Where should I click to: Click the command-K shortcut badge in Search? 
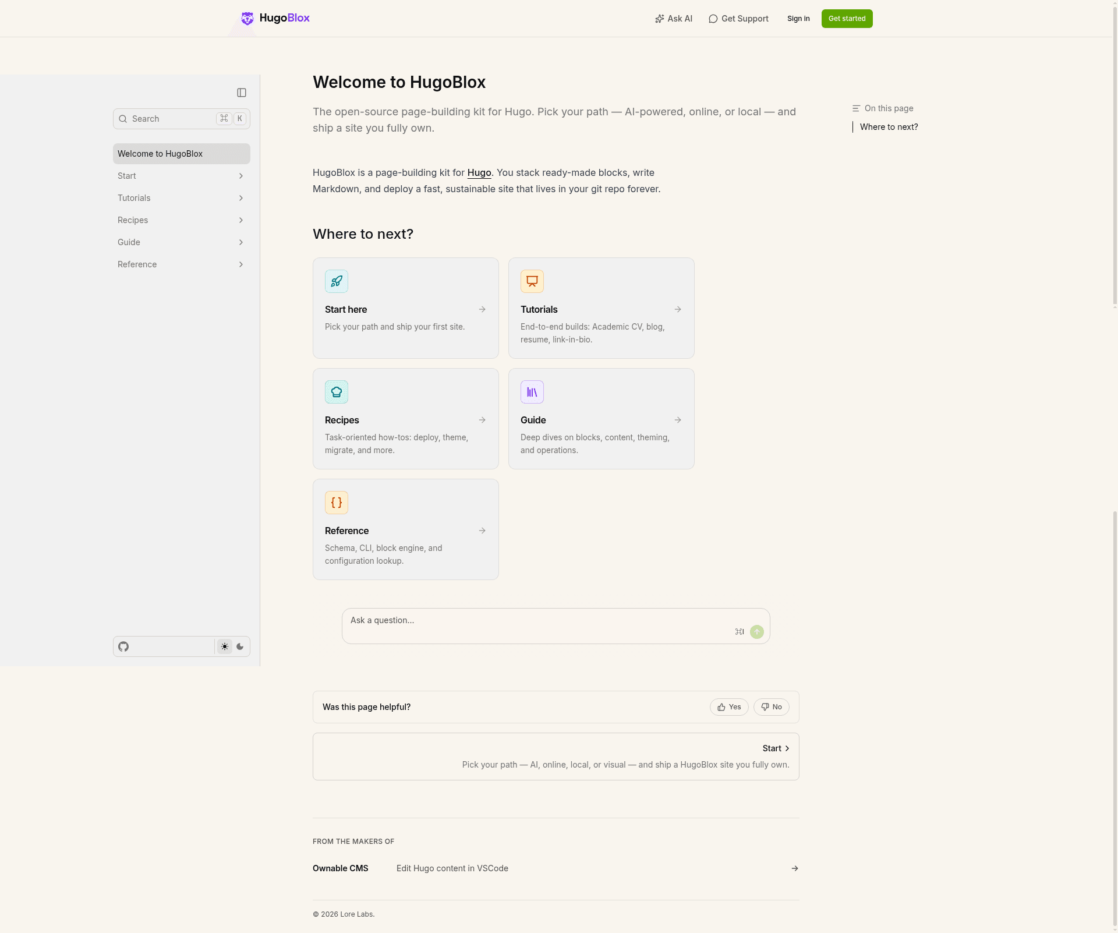(x=232, y=119)
